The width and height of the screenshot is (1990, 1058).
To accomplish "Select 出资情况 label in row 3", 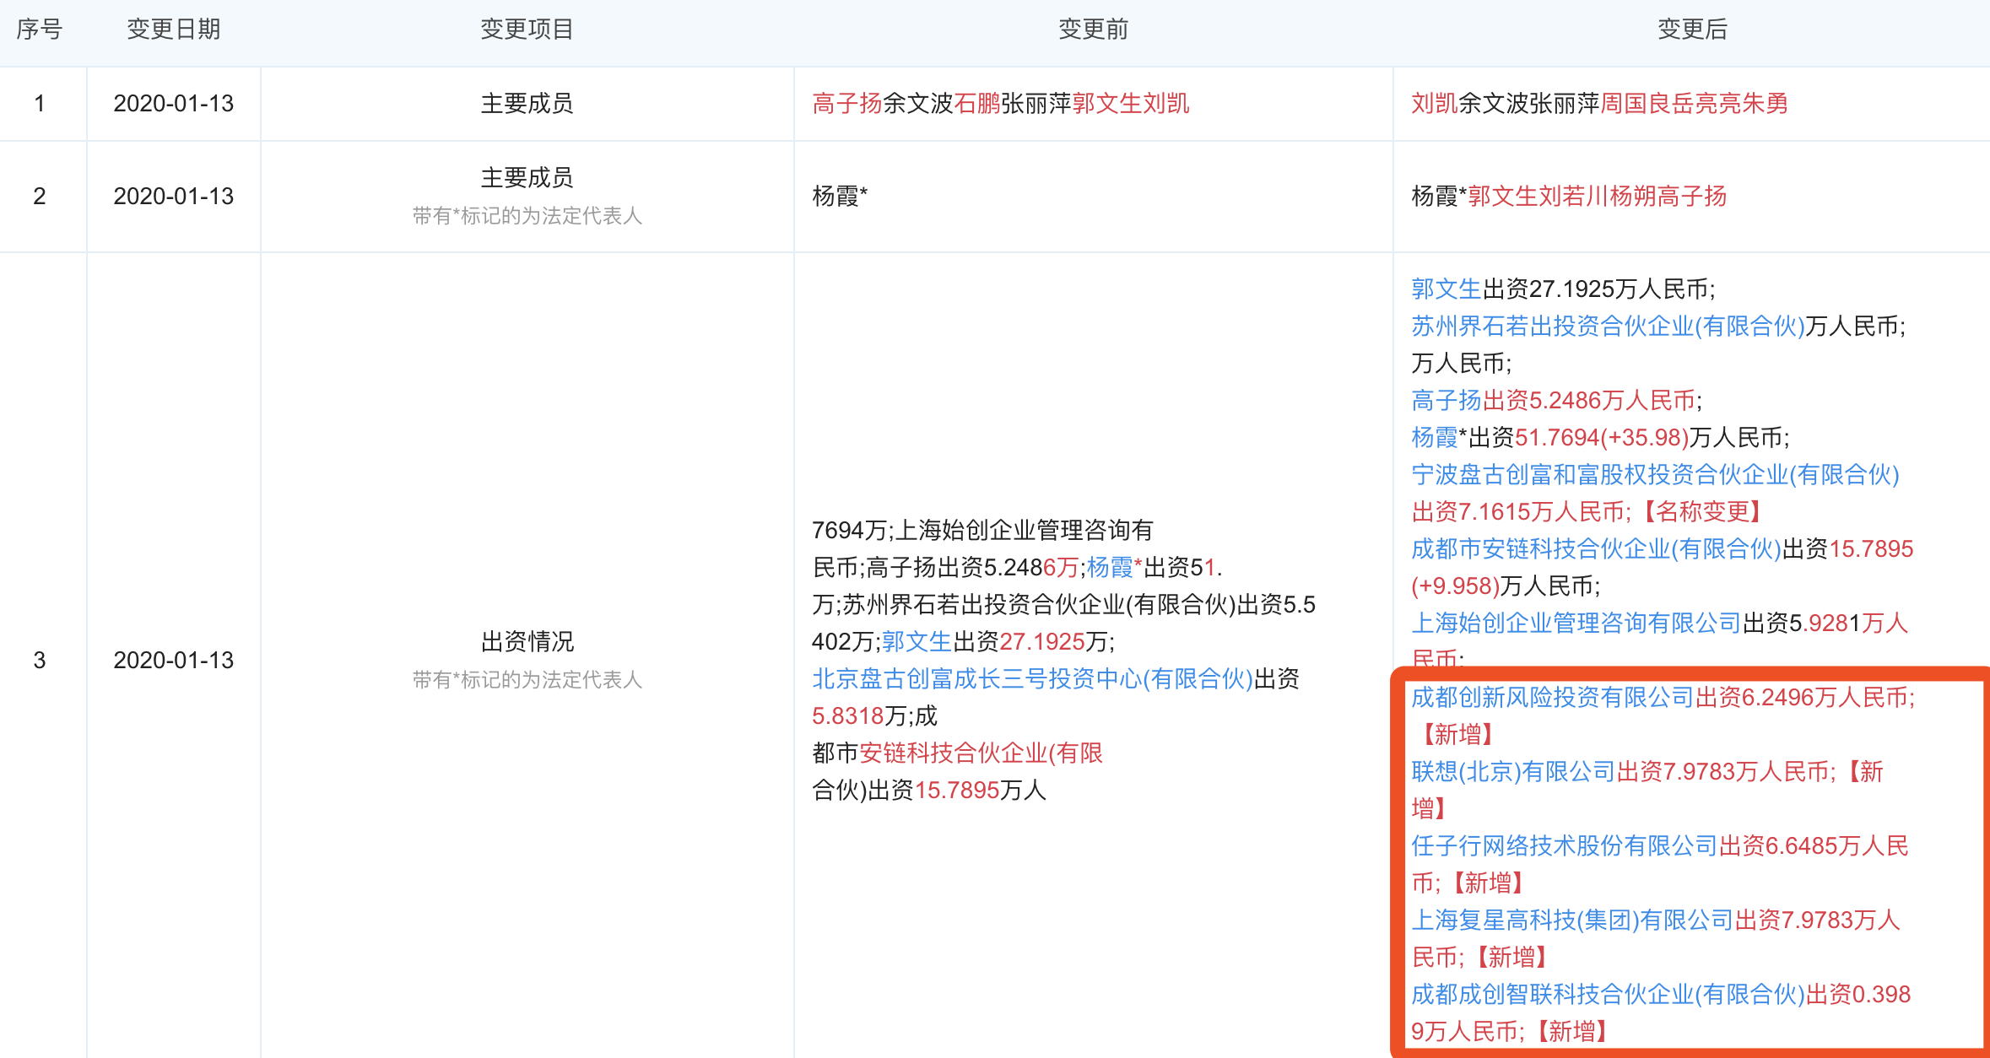I will pos(527,642).
